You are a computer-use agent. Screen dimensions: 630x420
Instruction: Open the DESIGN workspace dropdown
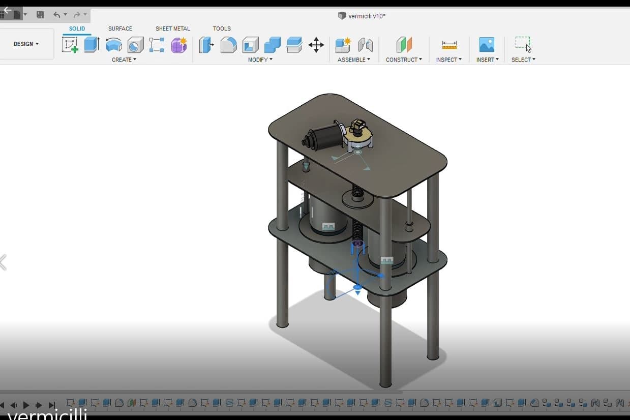(26, 44)
